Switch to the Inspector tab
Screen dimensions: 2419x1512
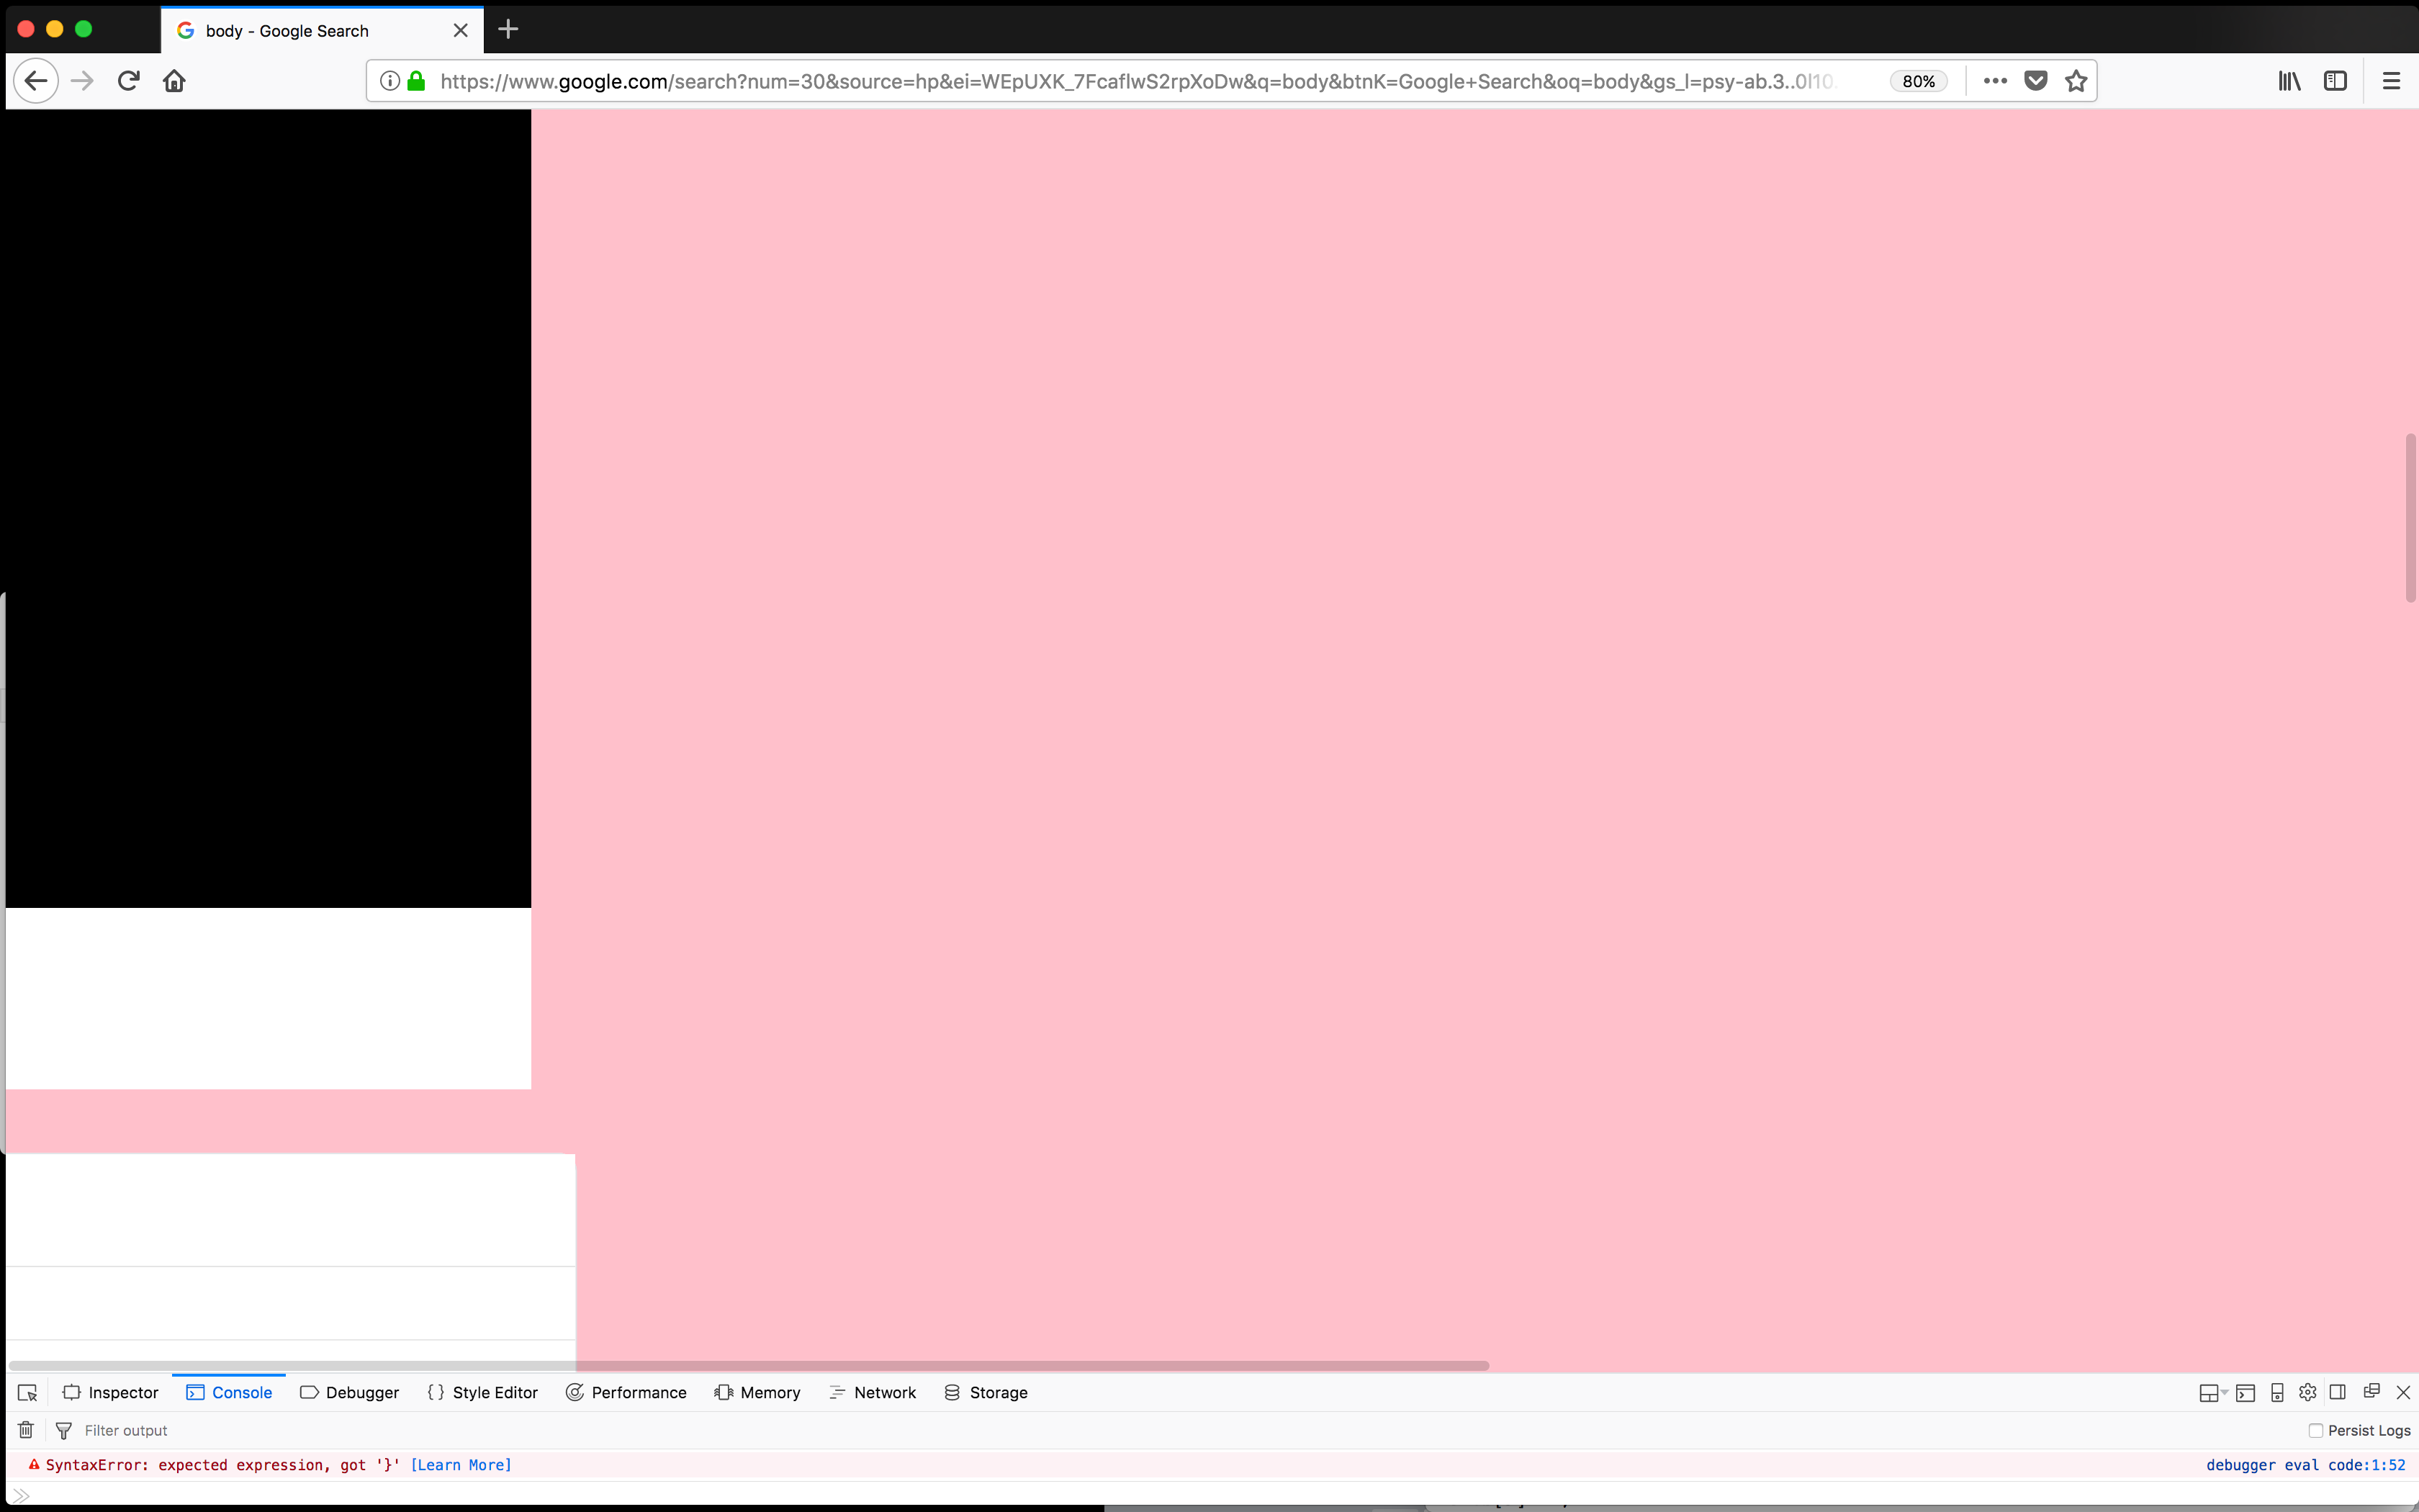(x=110, y=1393)
